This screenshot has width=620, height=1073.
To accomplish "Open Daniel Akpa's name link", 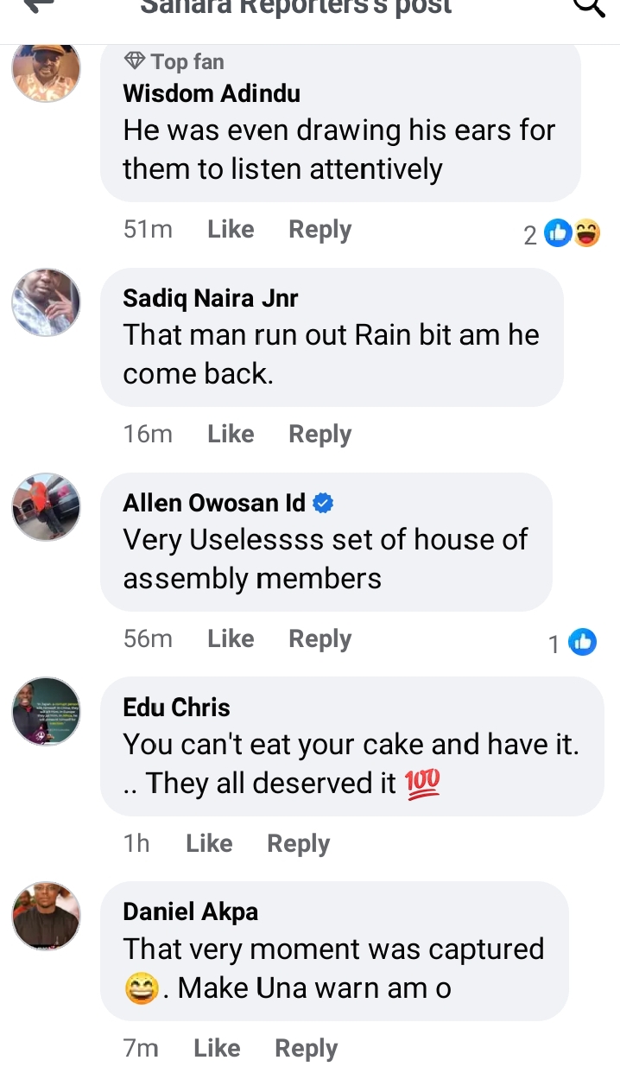I will 191,911.
